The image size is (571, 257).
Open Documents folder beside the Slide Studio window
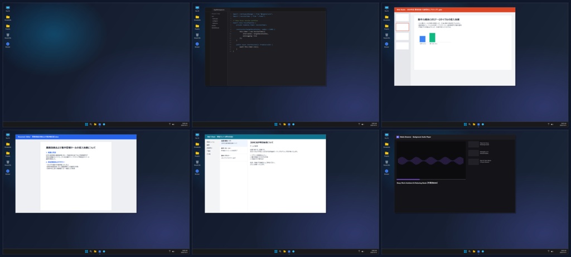(x=386, y=17)
